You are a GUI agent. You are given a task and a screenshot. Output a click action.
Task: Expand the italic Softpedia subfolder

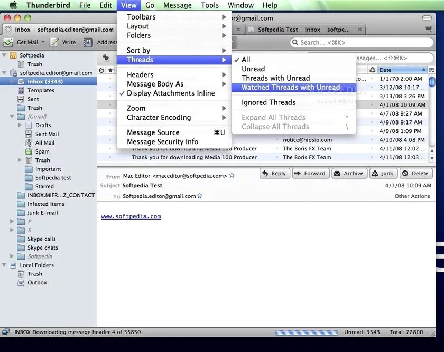(x=12, y=256)
